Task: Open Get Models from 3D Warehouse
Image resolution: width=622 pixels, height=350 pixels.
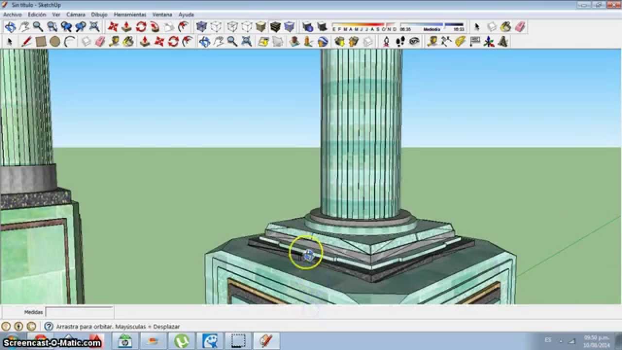Action: [340, 42]
